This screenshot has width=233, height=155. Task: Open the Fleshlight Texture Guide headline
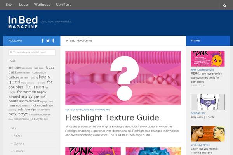(x=112, y=118)
